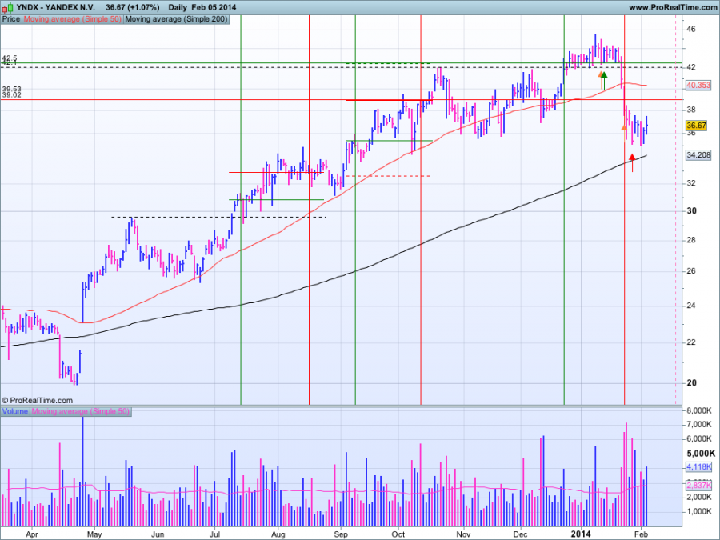The image size is (720, 540).
Task: Click the YNDX - YANDEX N.V. title
Action: pyautogui.click(x=55, y=7)
